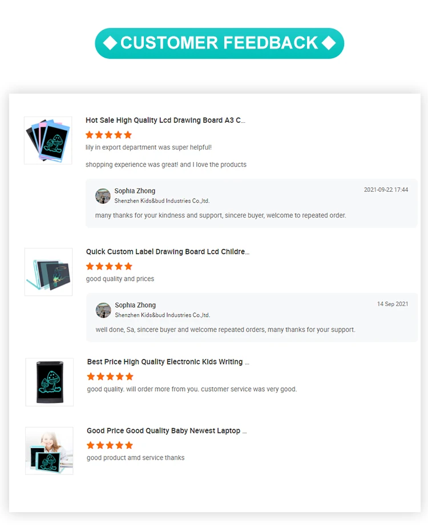
Task: Click the 2021-09-22 17:44 timestamp
Action: click(x=386, y=190)
